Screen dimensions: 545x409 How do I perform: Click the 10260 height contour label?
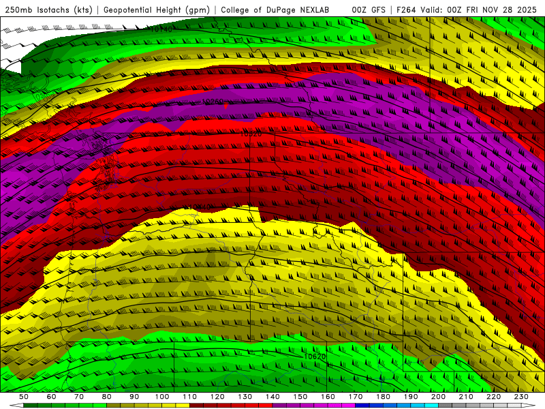[213, 102]
